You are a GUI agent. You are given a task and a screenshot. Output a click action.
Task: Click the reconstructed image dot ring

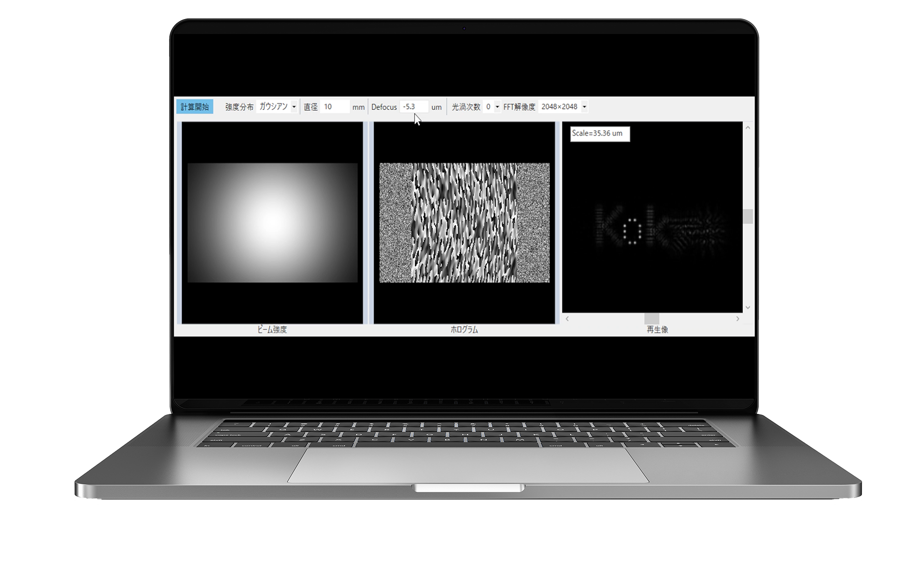click(x=632, y=232)
